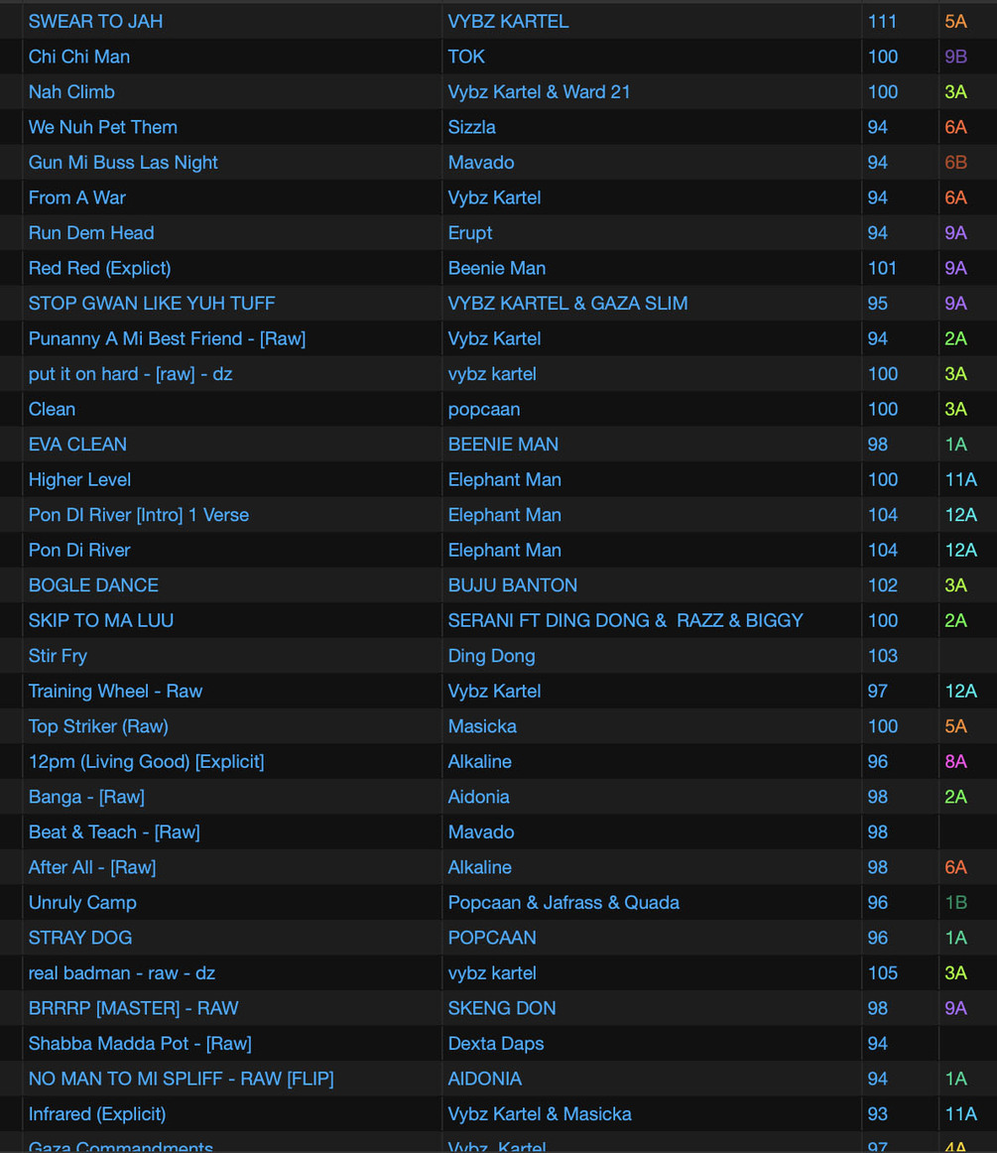This screenshot has width=997, height=1153.
Task: Select the track Gun Mi Buss Las Night
Action: (x=123, y=162)
